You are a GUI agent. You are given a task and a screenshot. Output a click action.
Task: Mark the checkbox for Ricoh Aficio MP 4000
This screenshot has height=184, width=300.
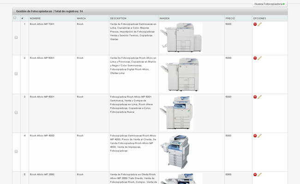tap(16, 151)
